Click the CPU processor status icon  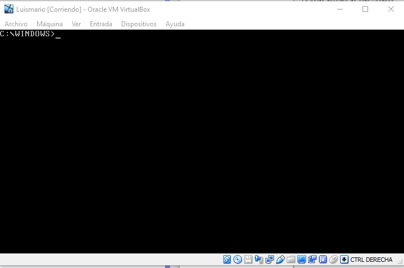pos(323,260)
